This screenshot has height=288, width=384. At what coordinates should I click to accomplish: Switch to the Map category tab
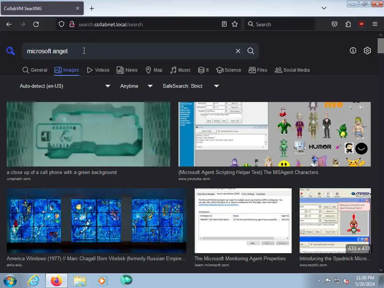[x=154, y=70]
